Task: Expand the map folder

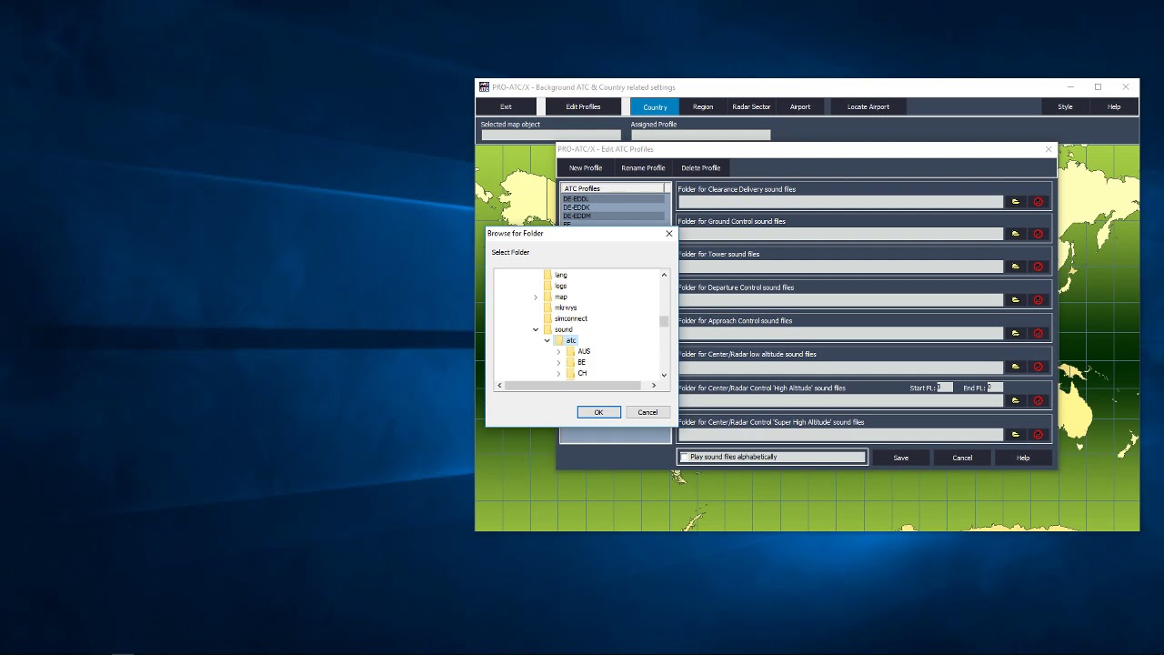Action: (x=536, y=297)
